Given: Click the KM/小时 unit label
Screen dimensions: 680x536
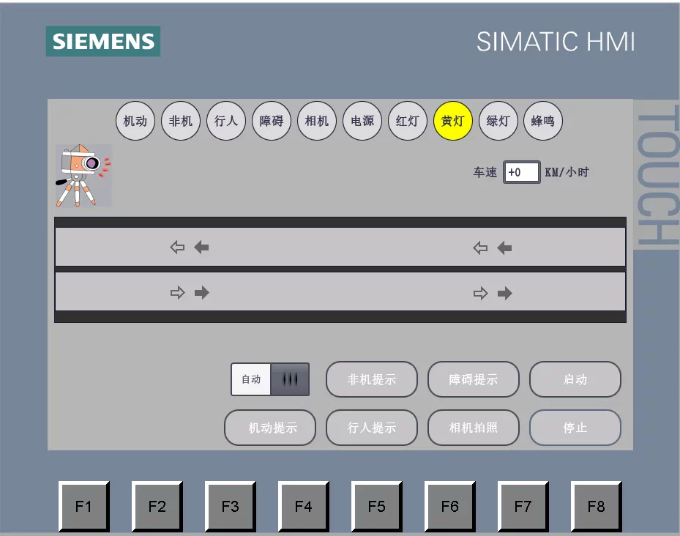Looking at the screenshot, I should [x=567, y=172].
